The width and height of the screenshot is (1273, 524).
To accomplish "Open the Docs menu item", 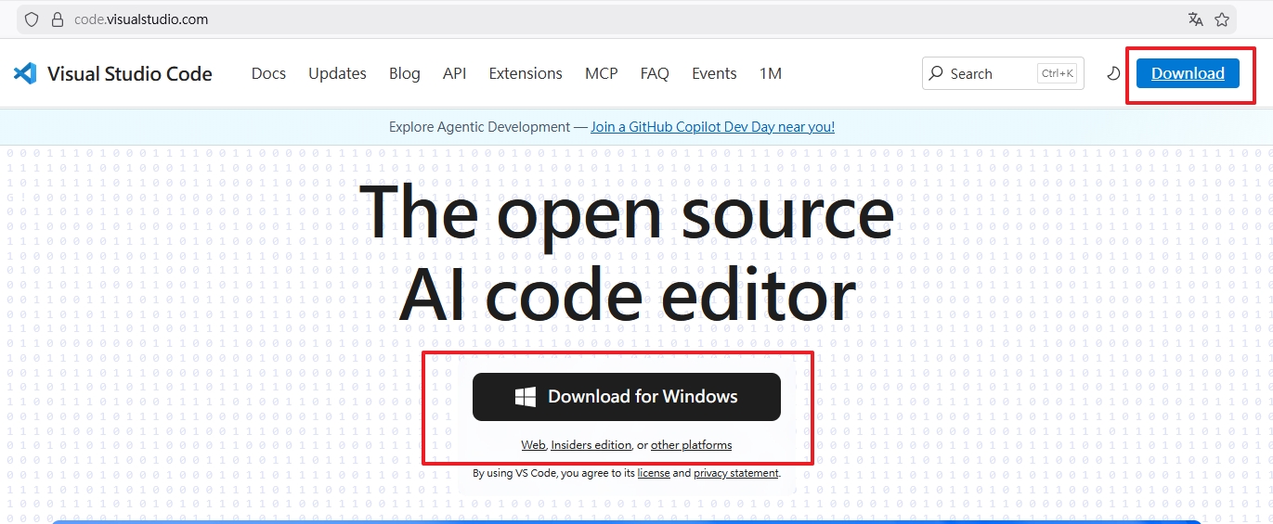I will coord(268,73).
